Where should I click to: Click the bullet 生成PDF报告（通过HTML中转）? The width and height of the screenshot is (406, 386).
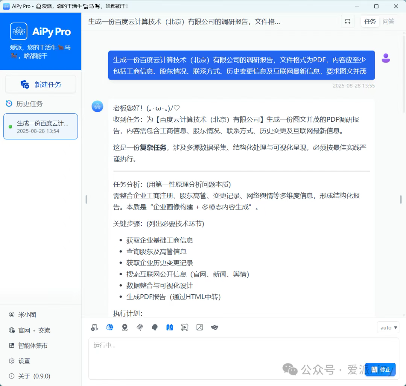(173, 297)
